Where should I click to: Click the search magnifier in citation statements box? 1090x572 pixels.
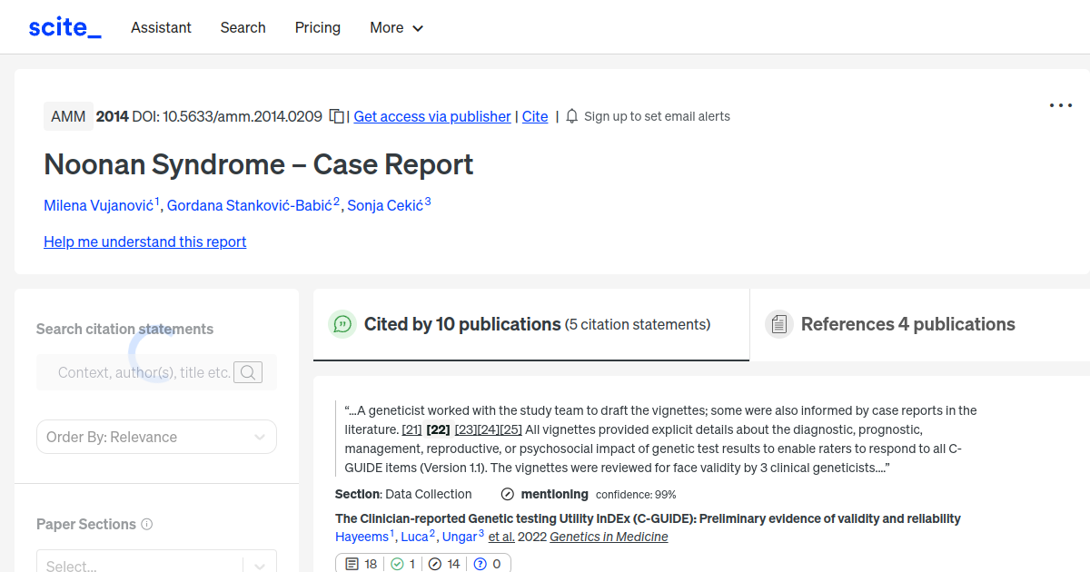pos(248,372)
